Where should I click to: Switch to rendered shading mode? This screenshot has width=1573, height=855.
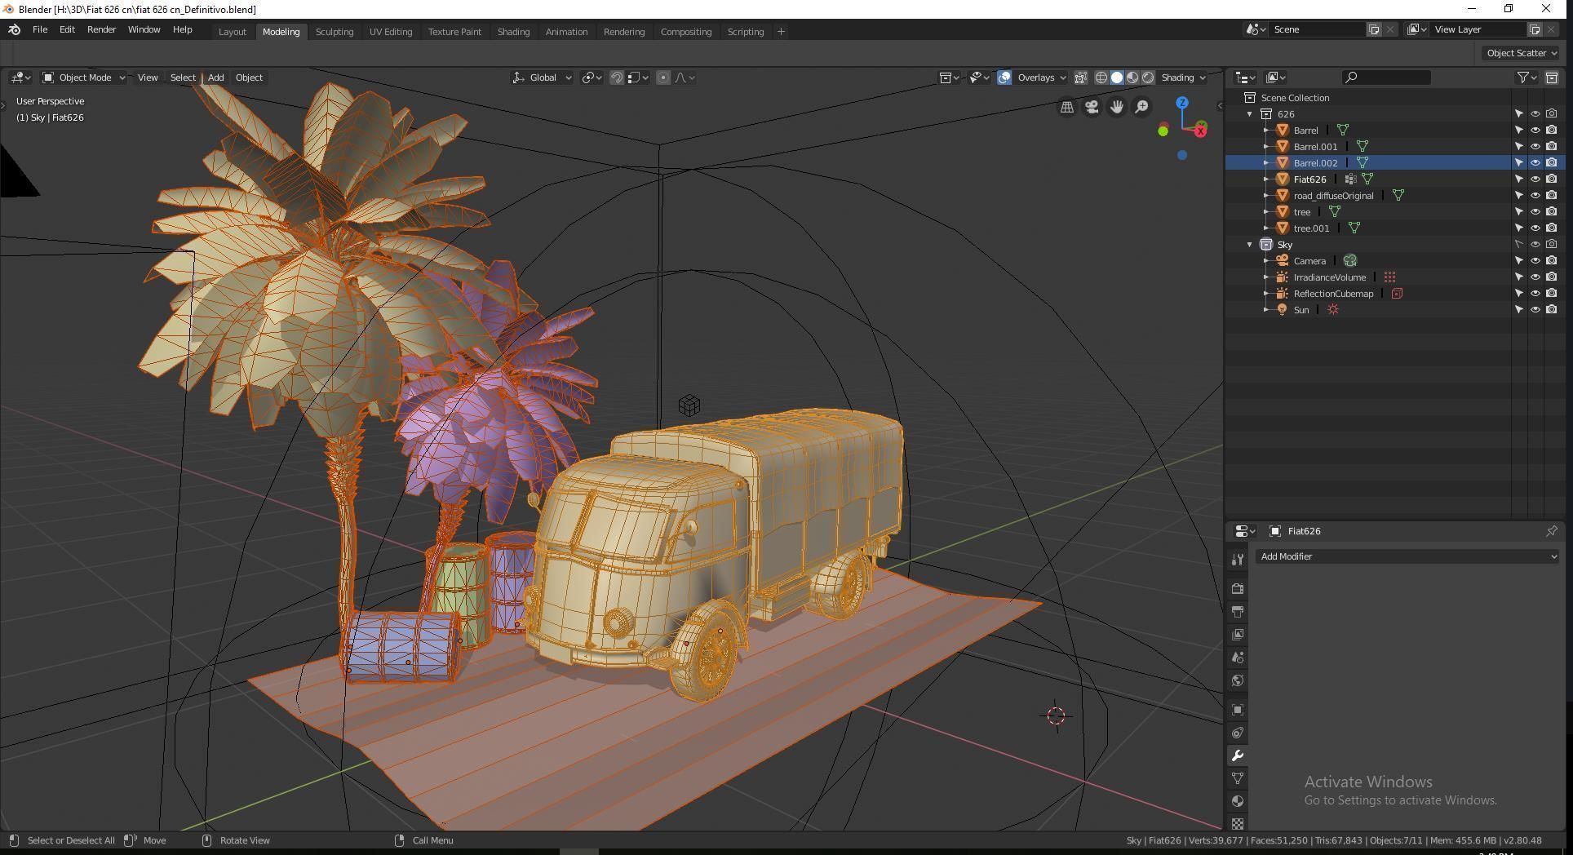[x=1148, y=78]
